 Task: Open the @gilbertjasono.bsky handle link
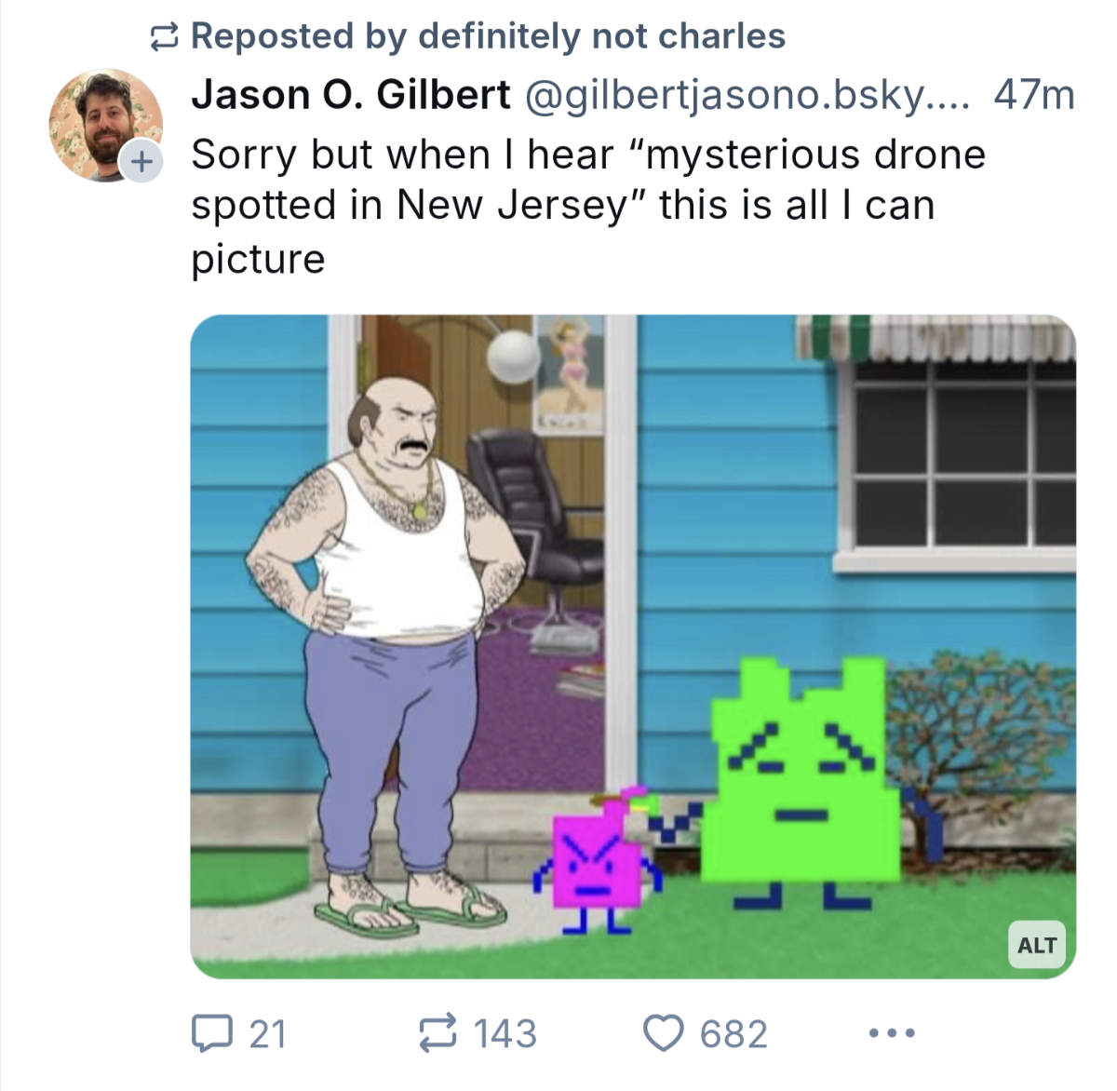point(747,95)
